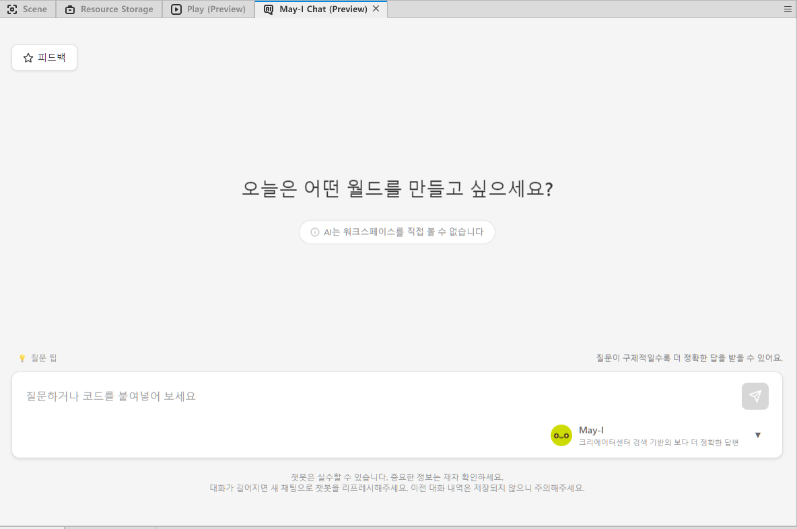
Task: Click the May-I Chat tab icon
Action: tap(269, 9)
